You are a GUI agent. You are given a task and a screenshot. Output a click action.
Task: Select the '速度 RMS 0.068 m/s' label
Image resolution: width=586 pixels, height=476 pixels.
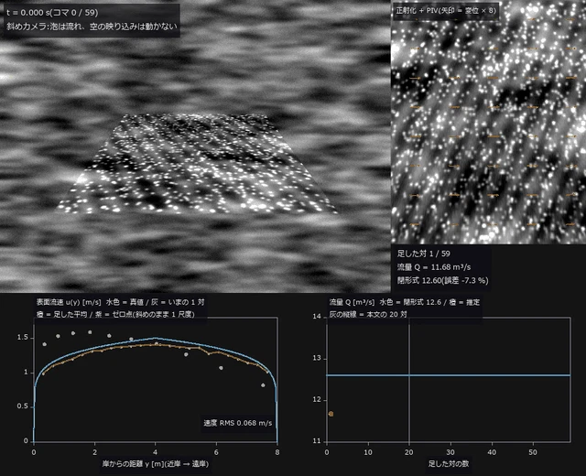pyautogui.click(x=238, y=423)
